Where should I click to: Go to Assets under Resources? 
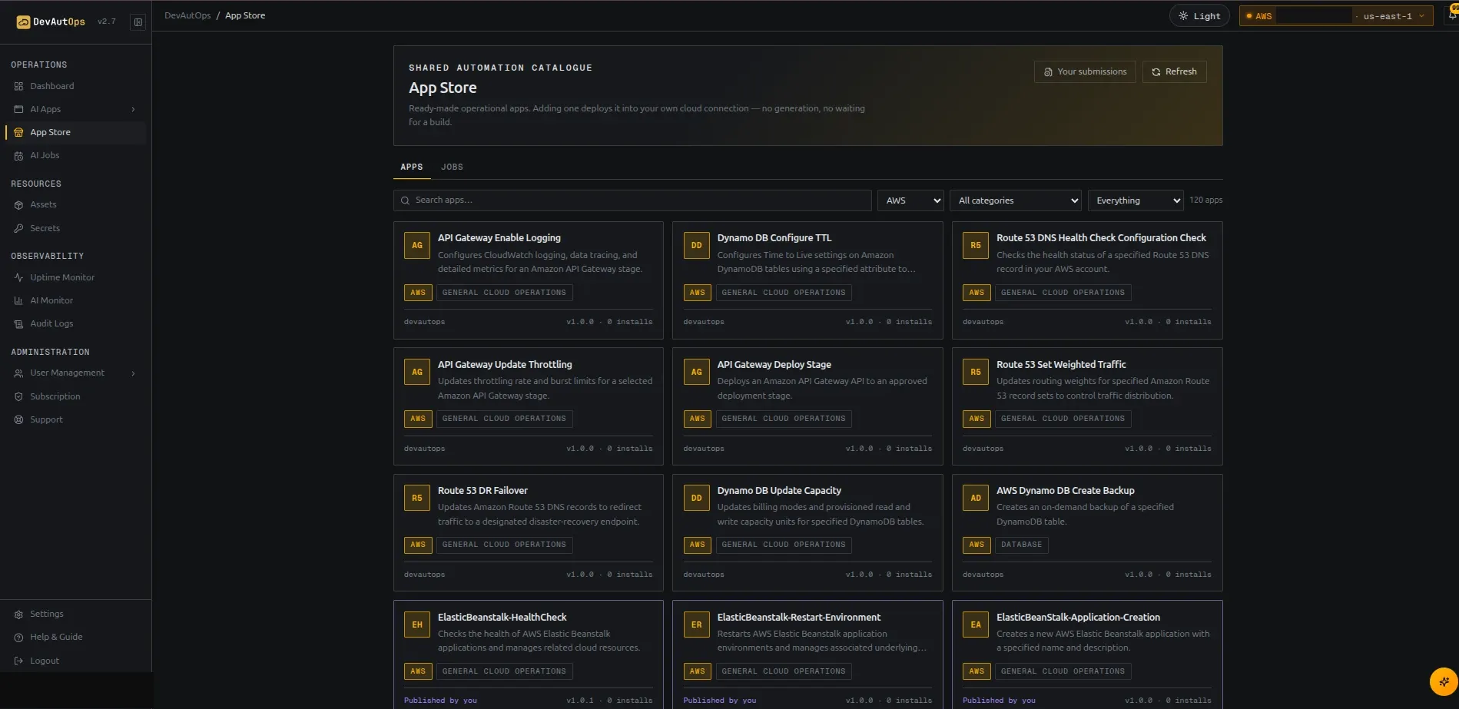point(75,204)
